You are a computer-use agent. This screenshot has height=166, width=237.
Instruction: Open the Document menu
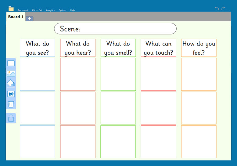tap(23, 10)
